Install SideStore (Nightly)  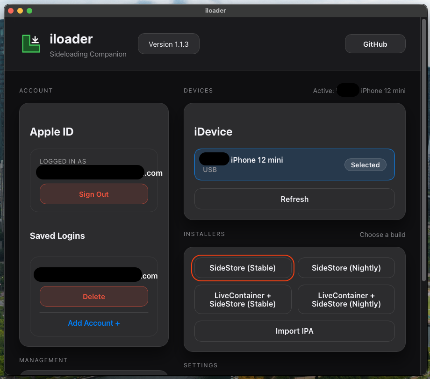pyautogui.click(x=346, y=268)
